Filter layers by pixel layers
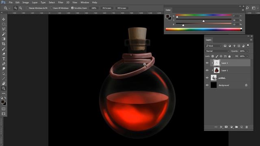The image size is (260, 146). tap(225, 46)
